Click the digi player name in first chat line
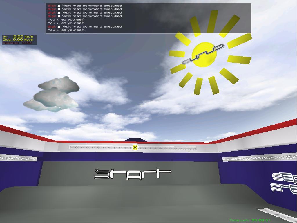The height and width of the screenshot is (223, 297). tap(52, 6)
